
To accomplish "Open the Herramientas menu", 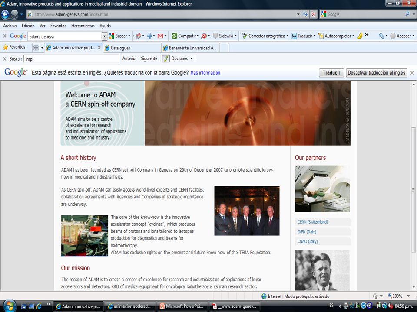I will tap(83, 26).
